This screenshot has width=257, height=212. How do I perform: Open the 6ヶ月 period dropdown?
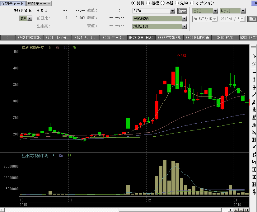click(243, 11)
